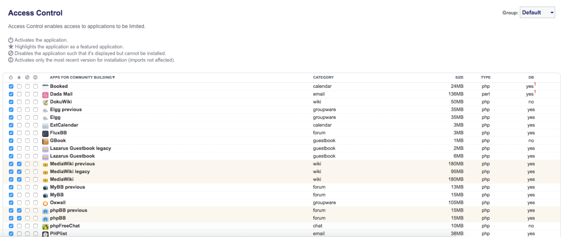Open the Elgg previous application entry

[x=66, y=109]
